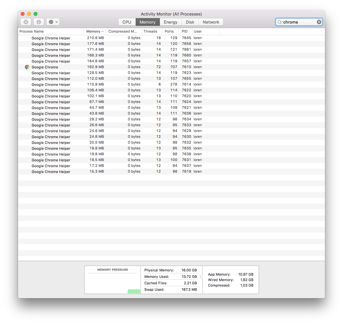343x324 pixels.
Task: Sort by Process Name column header
Action: (51, 32)
